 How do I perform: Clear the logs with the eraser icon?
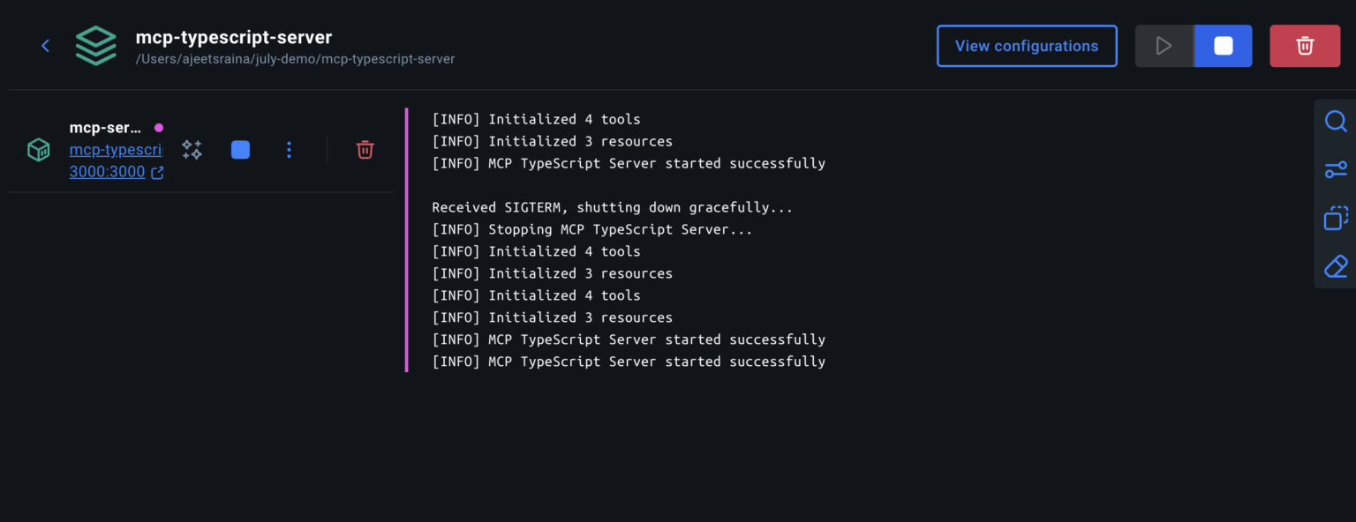[1336, 265]
